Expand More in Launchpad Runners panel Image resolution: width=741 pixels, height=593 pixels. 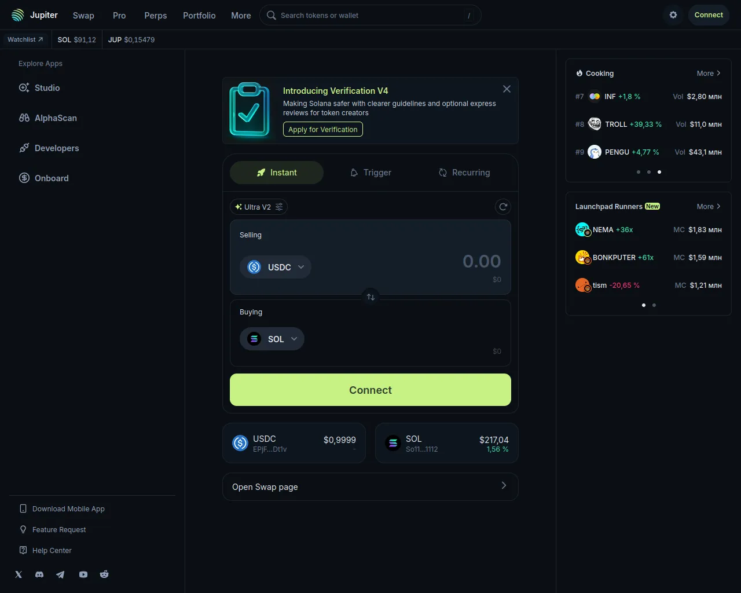(x=709, y=207)
